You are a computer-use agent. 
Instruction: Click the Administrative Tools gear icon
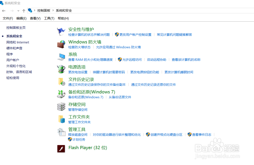(61, 132)
